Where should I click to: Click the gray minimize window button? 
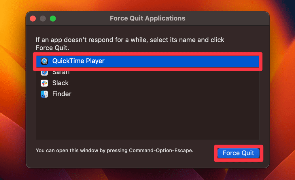click(x=43, y=19)
